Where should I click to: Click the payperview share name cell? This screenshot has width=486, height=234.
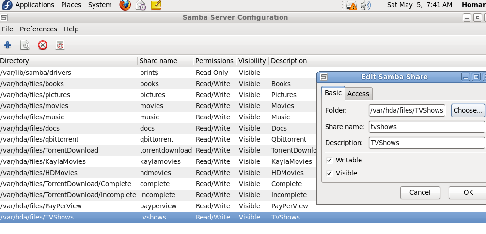tap(158, 206)
